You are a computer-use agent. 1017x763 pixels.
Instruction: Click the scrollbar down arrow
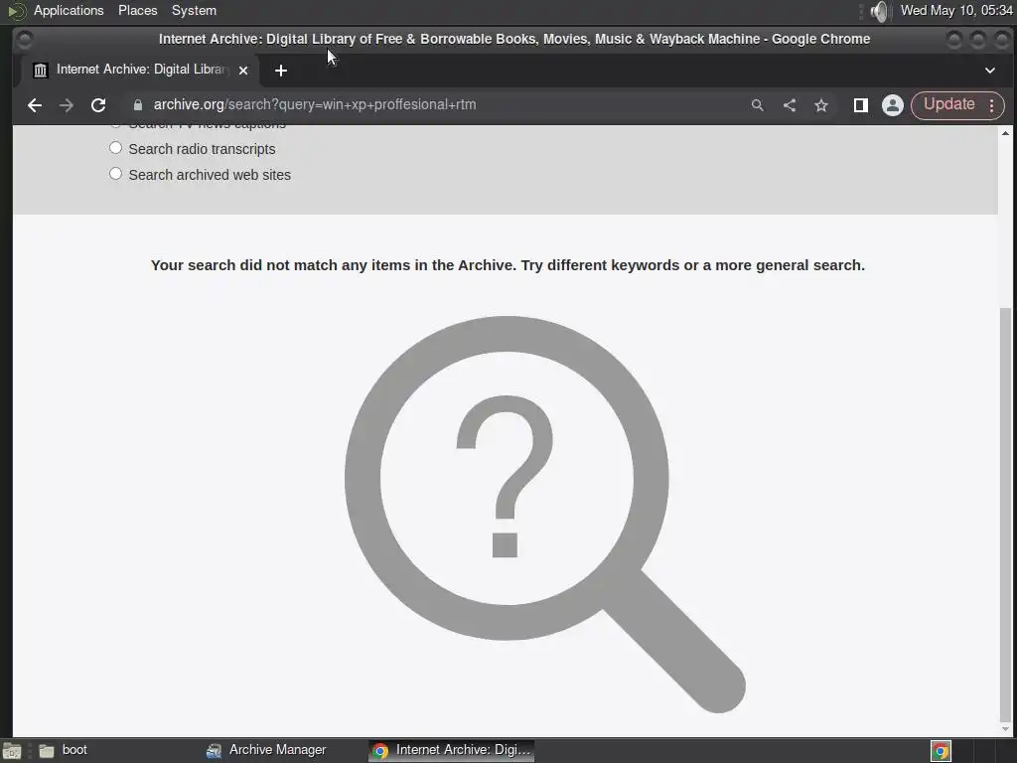click(x=1005, y=729)
